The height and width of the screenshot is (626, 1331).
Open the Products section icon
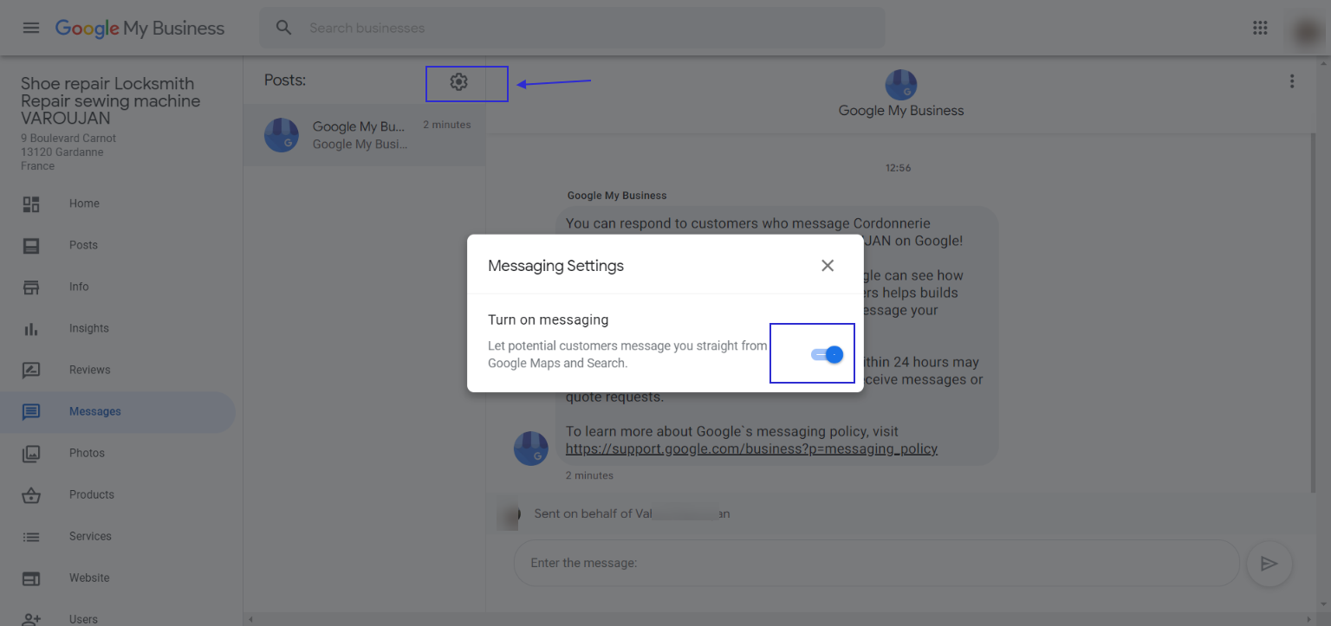(31, 494)
